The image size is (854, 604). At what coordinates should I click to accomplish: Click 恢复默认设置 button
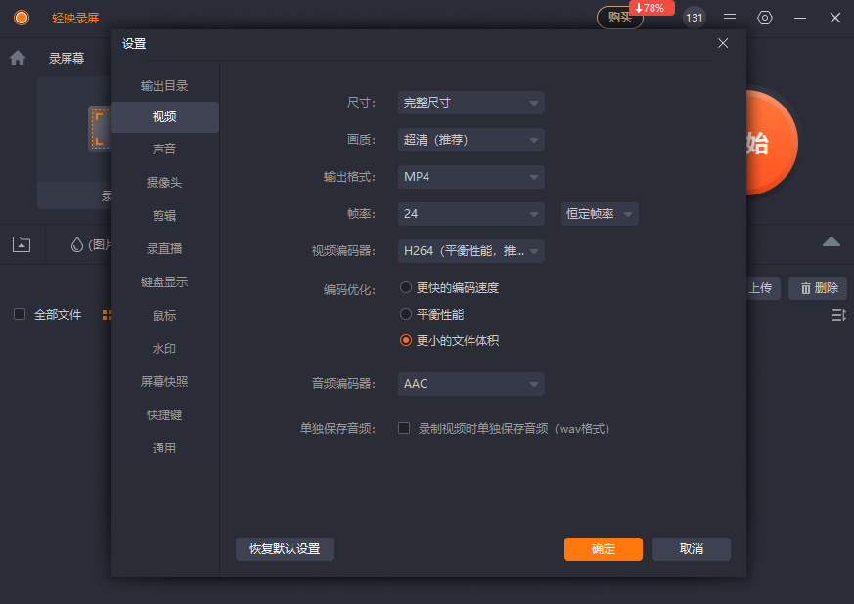coord(285,549)
